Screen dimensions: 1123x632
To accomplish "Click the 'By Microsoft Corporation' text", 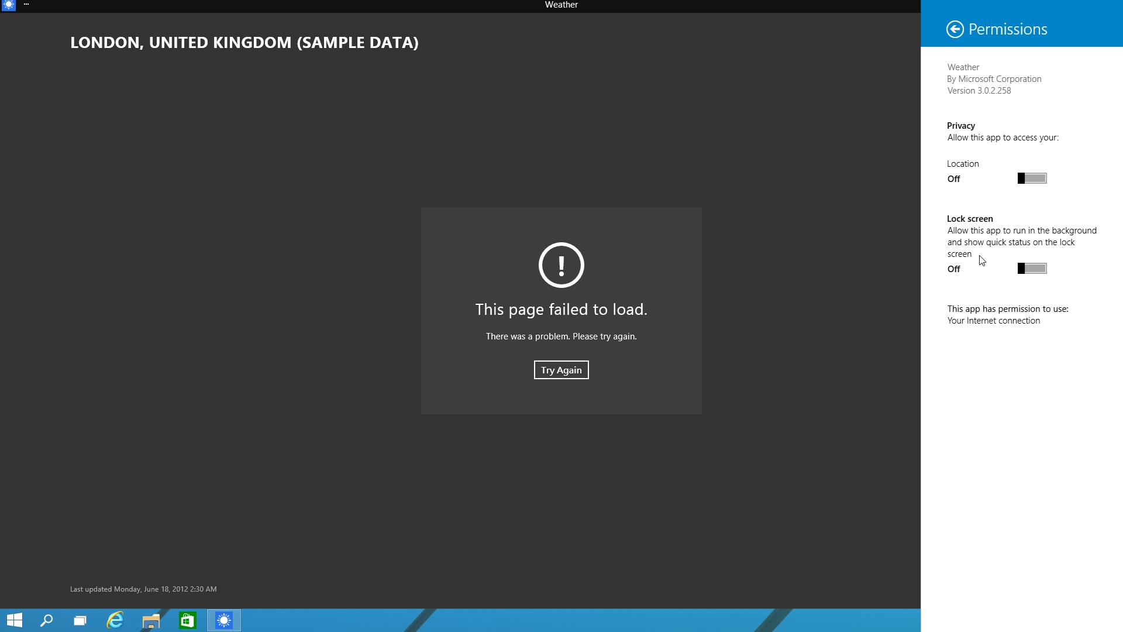I will click(x=994, y=79).
